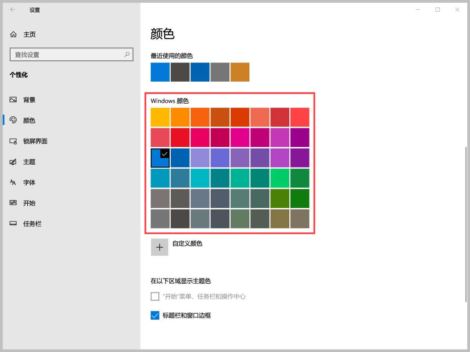
Task: Click the 任务栏 (Taskbar) sidebar icon
Action: [13, 223]
